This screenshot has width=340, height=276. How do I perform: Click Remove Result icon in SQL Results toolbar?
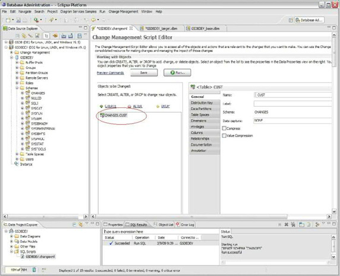[287, 225]
